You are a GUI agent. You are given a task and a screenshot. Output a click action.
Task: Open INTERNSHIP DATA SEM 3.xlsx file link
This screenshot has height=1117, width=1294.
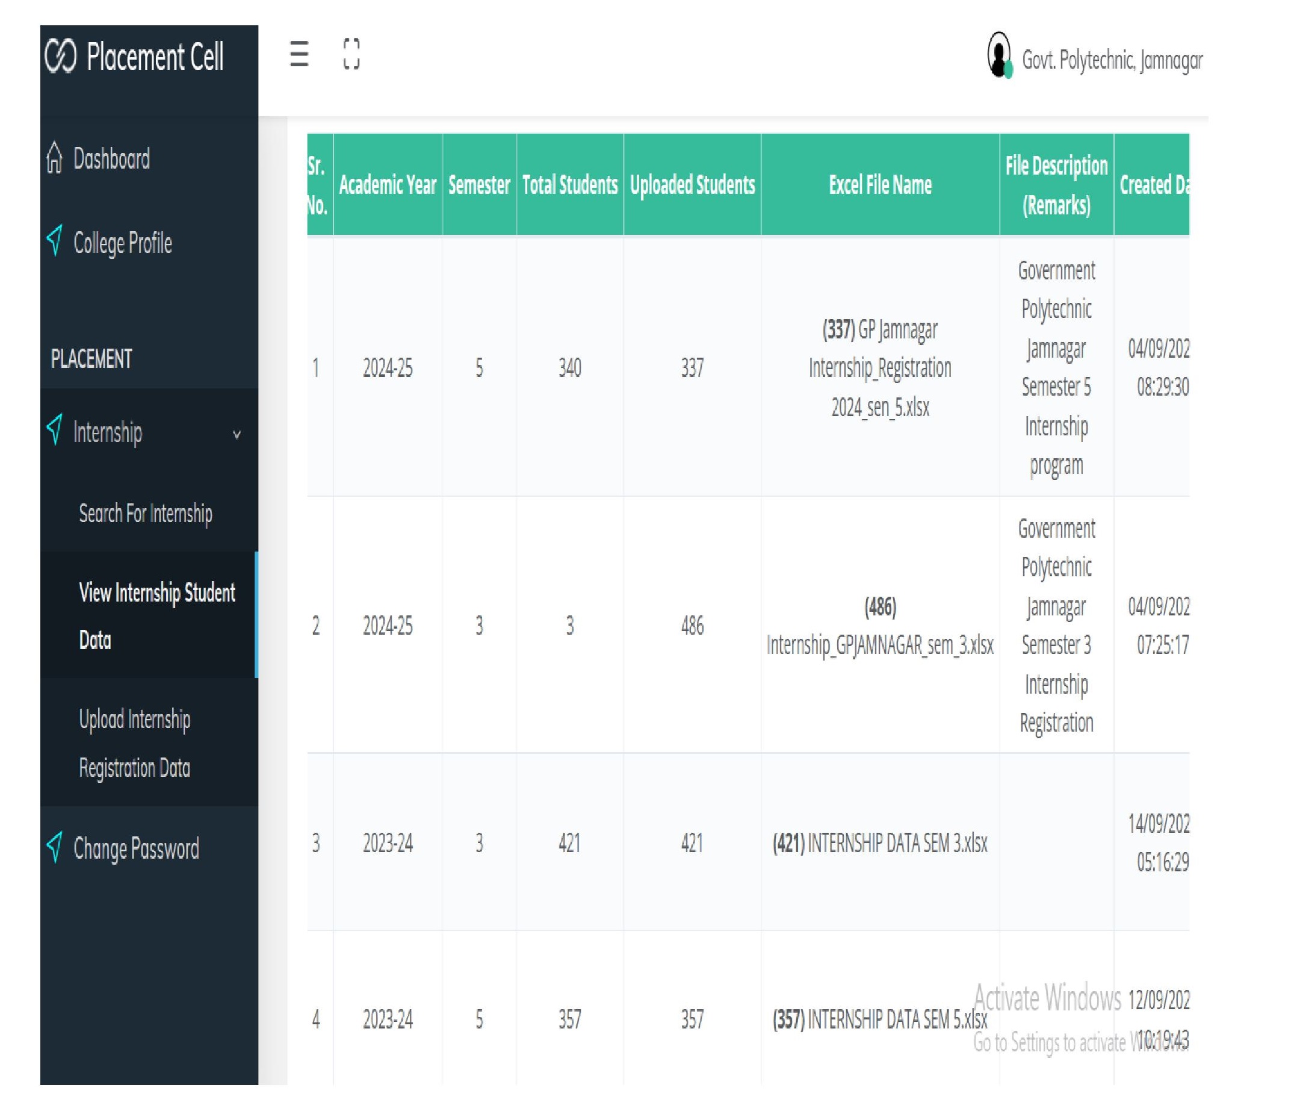pyautogui.click(x=897, y=844)
